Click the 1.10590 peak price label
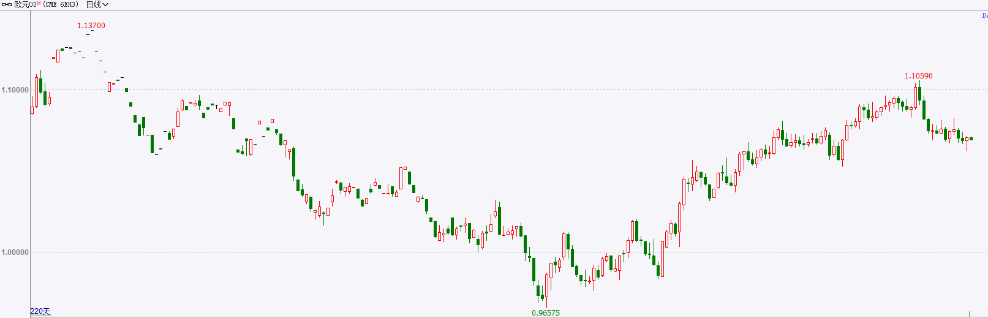988x318 pixels. point(919,76)
